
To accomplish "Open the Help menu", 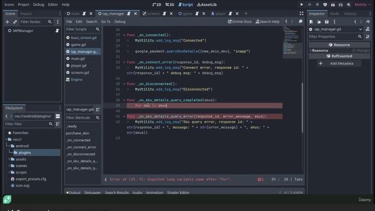I will pyautogui.click(x=66, y=5).
